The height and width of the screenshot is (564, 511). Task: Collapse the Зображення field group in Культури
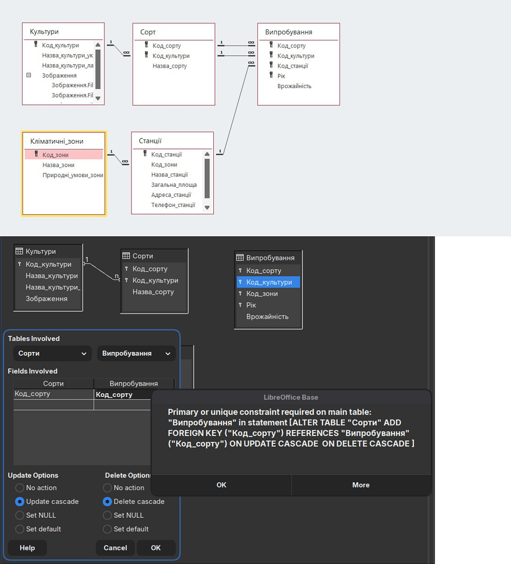pyautogui.click(x=29, y=75)
